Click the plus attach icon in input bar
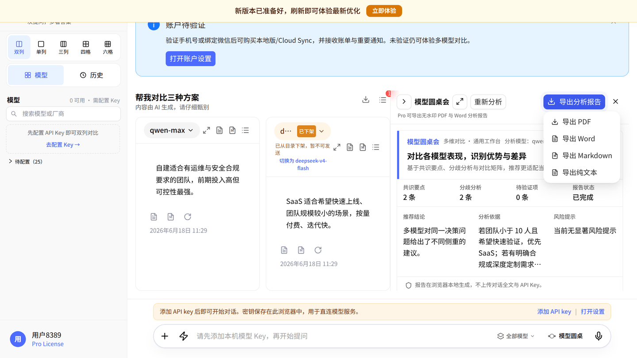Image resolution: width=637 pixels, height=358 pixels. tap(165, 336)
